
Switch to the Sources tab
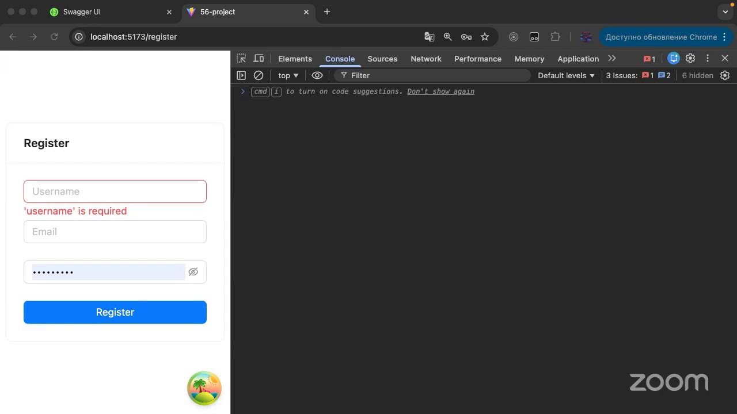coord(382,59)
